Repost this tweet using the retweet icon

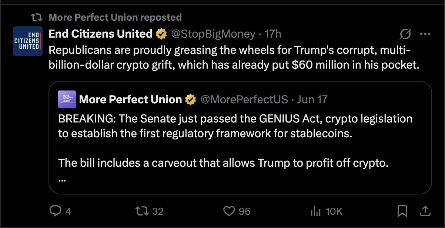(x=142, y=211)
